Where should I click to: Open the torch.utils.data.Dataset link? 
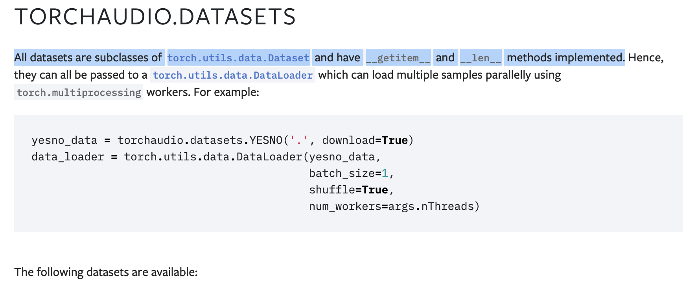point(238,58)
